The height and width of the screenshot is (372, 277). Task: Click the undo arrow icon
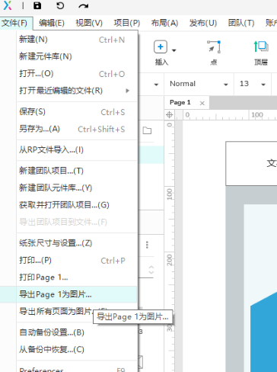pyautogui.click(x=60, y=5)
